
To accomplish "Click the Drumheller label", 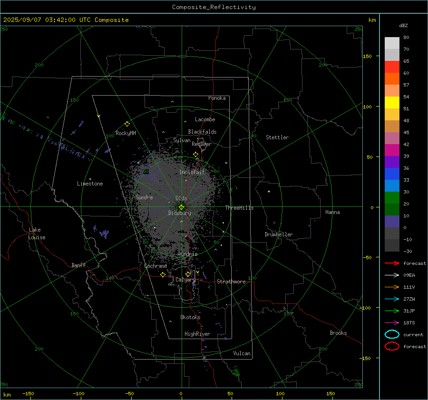I will [279, 234].
